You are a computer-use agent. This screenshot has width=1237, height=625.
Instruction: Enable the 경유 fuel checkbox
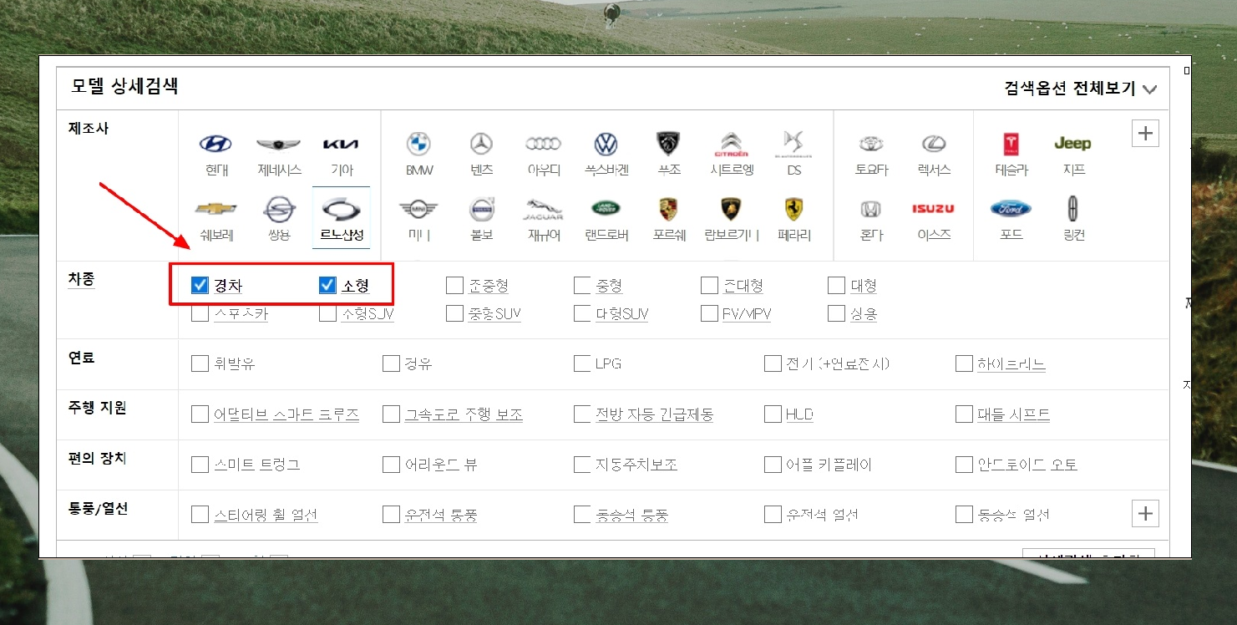pos(391,363)
